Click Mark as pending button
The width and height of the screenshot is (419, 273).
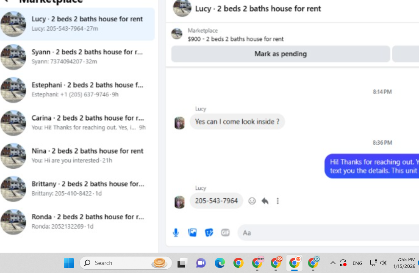click(x=280, y=54)
